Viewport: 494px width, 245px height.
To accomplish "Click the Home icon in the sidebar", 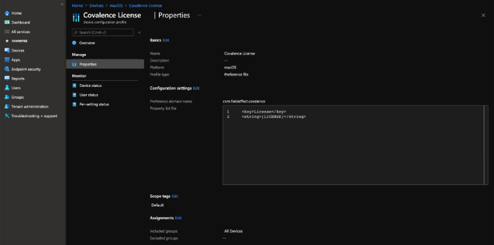I will pos(7,13).
